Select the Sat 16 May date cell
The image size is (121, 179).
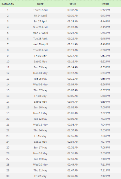(40, 142)
